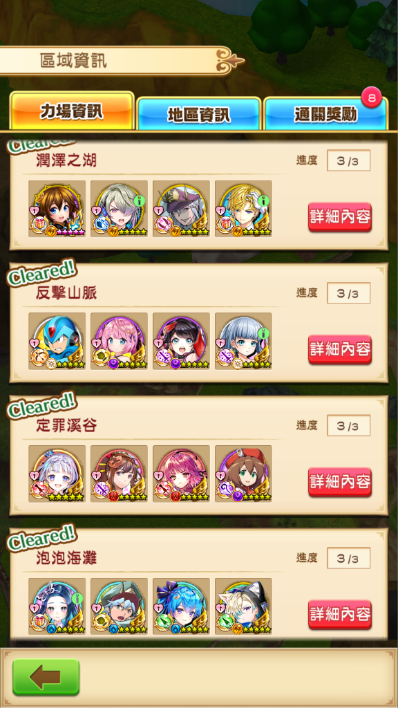The image size is (398, 708).
Task: Switch to the 地區資訊 tab
Action: [199, 115]
